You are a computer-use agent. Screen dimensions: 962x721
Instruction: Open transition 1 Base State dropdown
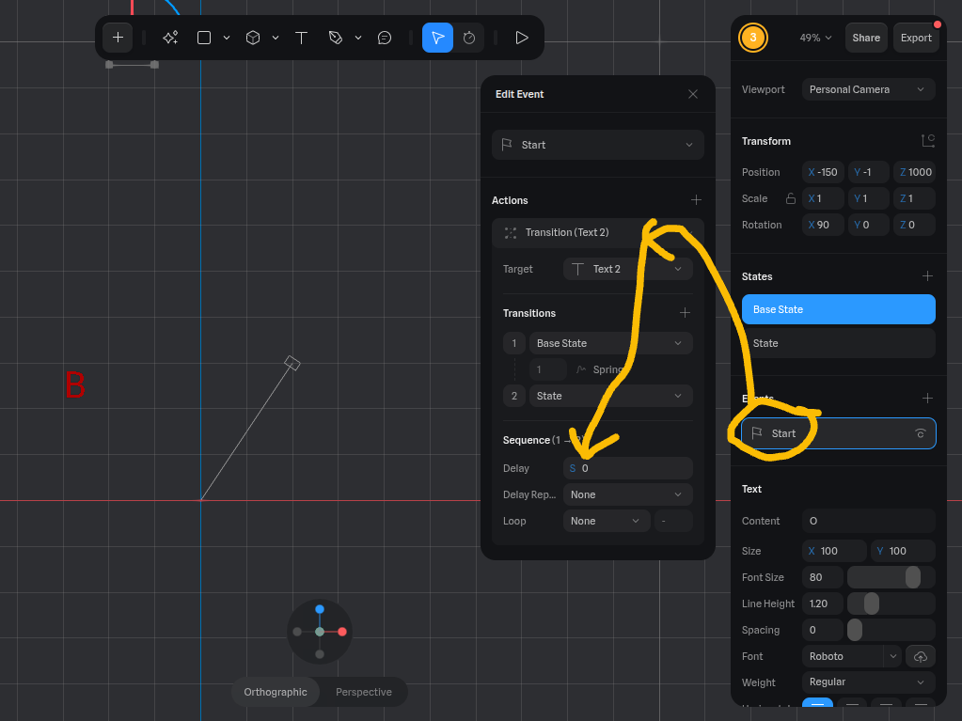(610, 343)
